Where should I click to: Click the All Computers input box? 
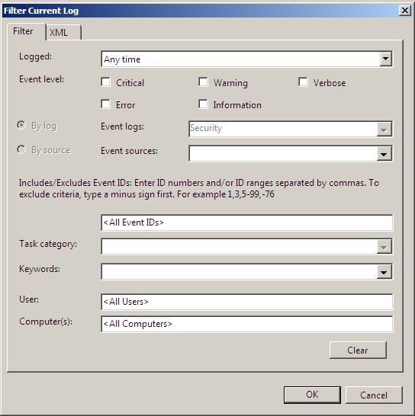[247, 324]
